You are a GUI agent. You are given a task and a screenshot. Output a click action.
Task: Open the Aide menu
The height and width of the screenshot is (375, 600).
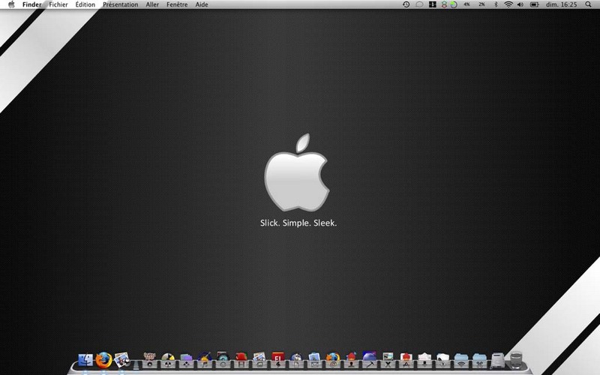pos(202,4)
